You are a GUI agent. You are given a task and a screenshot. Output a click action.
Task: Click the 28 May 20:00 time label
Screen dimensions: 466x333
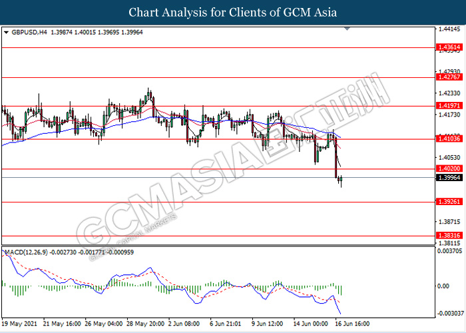click(x=146, y=324)
